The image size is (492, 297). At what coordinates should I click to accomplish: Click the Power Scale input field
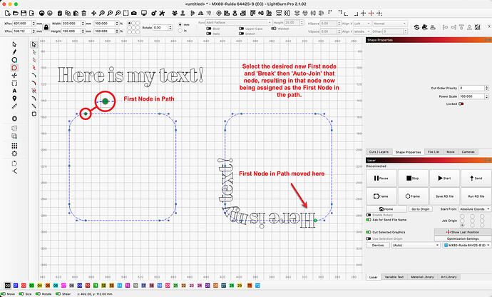pyautogui.click(x=472, y=96)
